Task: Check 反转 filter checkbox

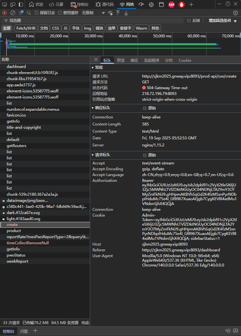Action: point(189,21)
